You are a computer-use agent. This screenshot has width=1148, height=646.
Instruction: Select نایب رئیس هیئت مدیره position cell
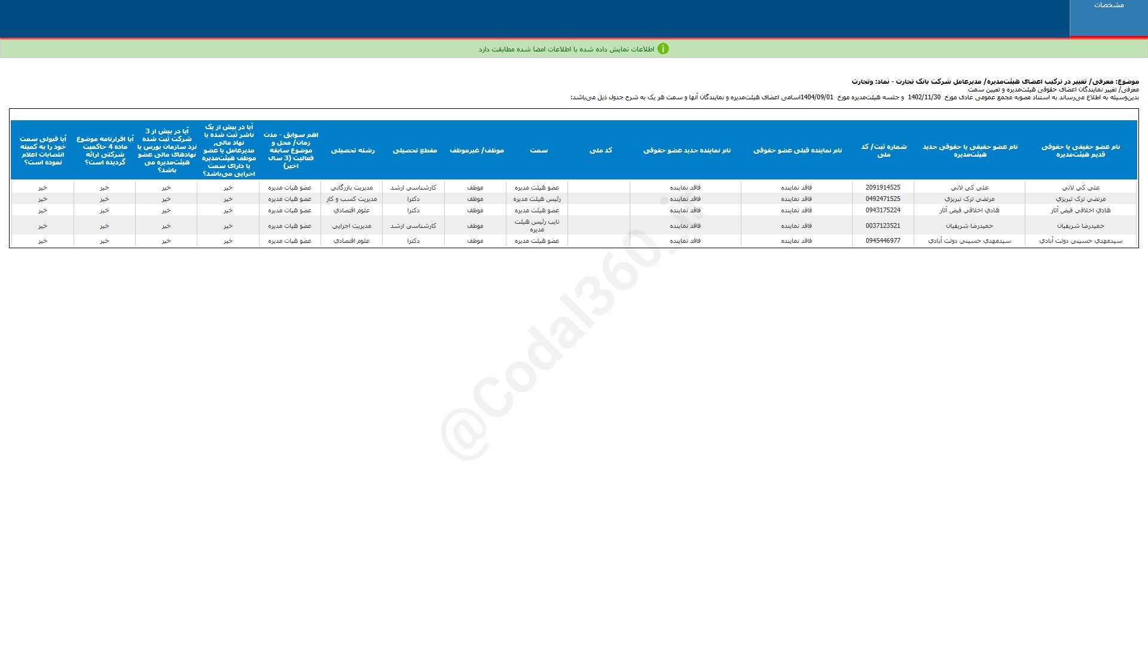(537, 226)
